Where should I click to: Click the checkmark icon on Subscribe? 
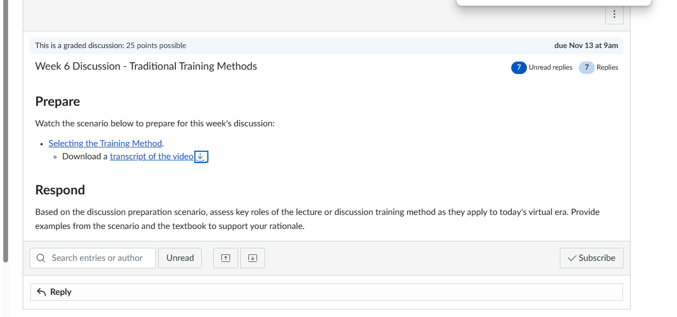point(572,258)
